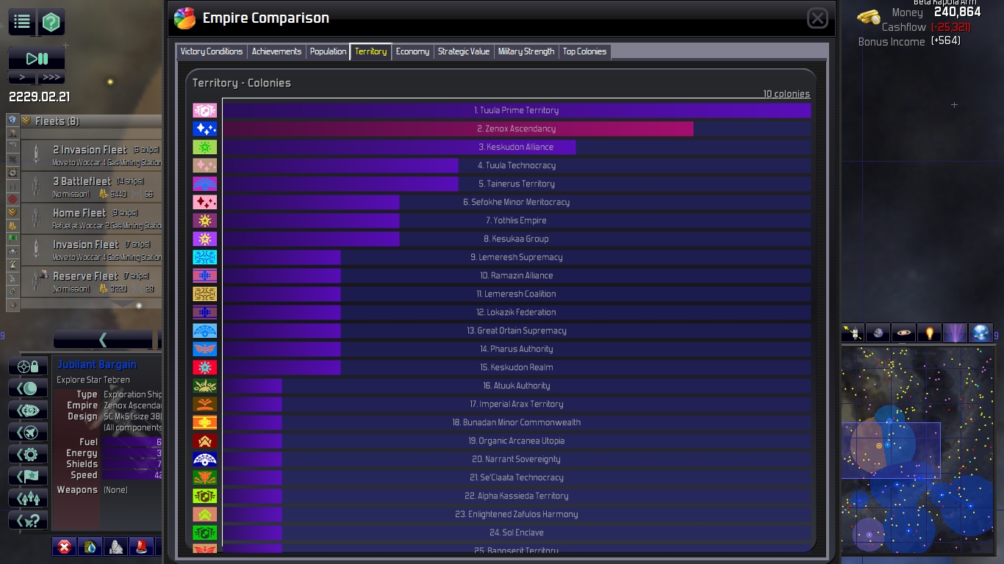This screenshot has height=564, width=1004.
Task: Click the Tuula Prime Territory flag icon
Action: (x=205, y=110)
